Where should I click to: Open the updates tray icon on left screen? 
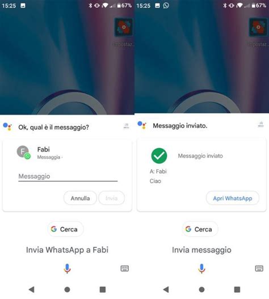pos(127,126)
